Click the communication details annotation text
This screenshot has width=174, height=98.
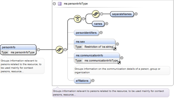point(118,71)
